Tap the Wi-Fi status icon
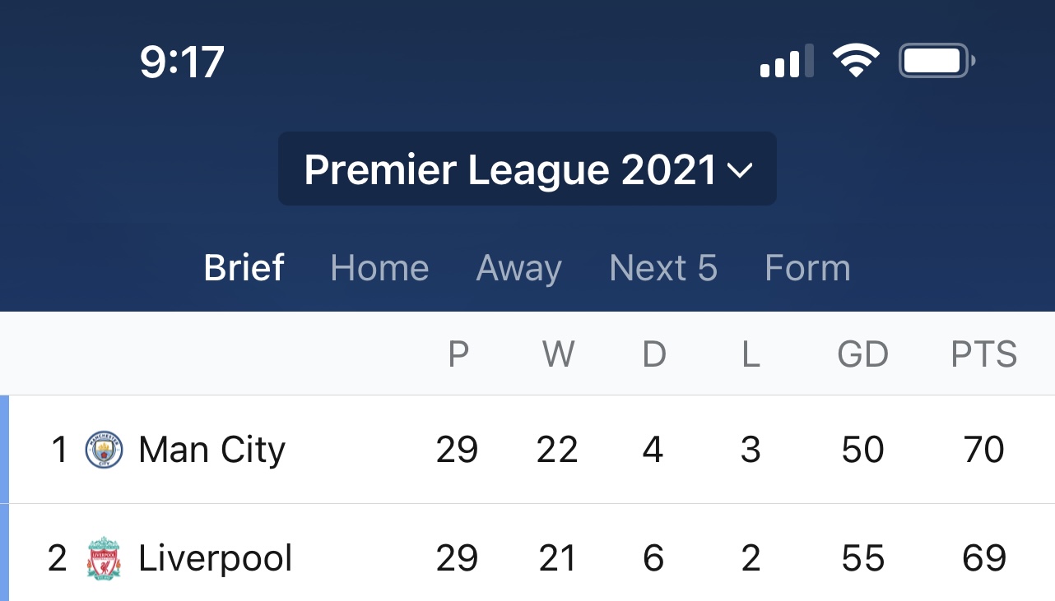1055x601 pixels. [x=856, y=61]
